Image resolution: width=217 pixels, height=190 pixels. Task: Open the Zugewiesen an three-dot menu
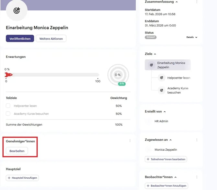tap(197, 140)
